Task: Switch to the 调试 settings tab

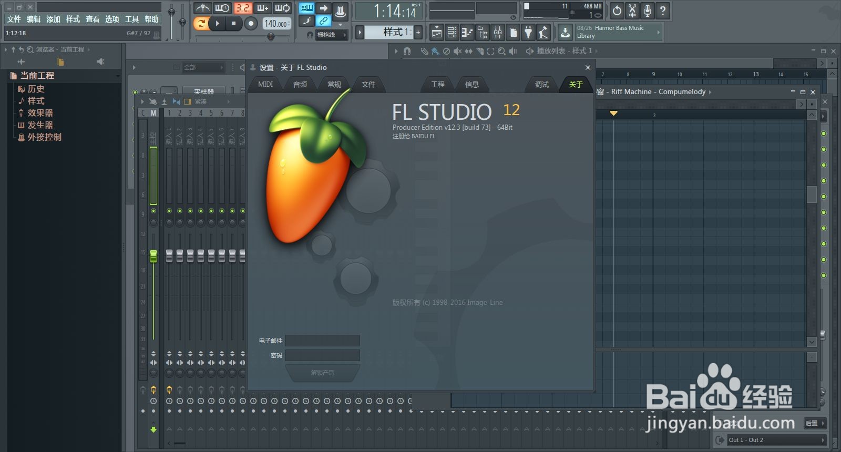Action: (542, 84)
